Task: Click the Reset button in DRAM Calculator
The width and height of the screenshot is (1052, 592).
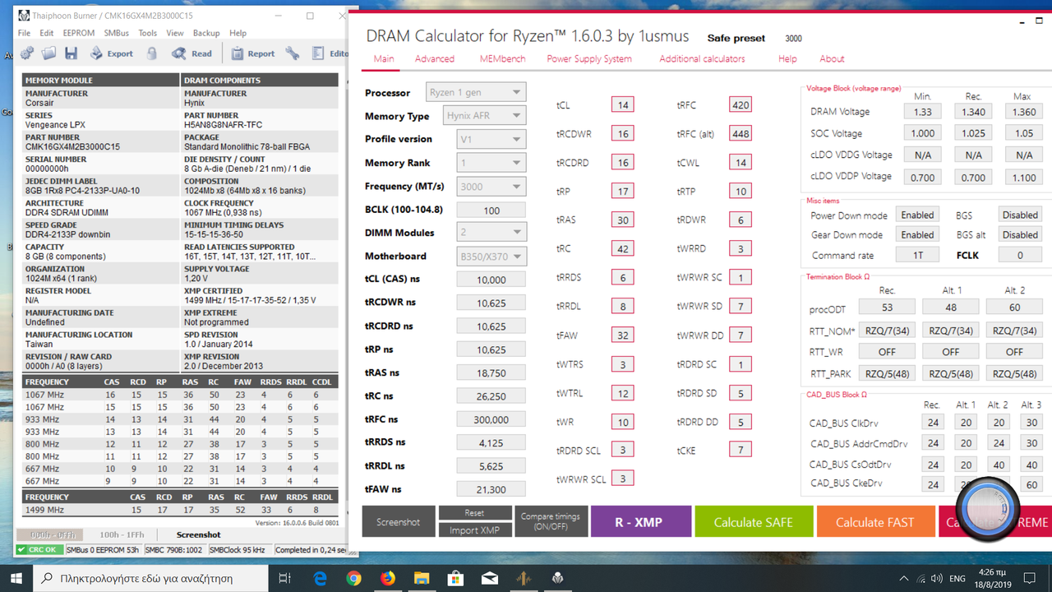Action: click(474, 513)
